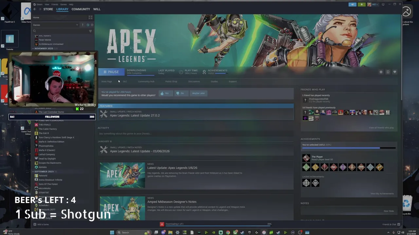419x235 pixels.
Task: Open the Steam menu
Action: click(x=39, y=4)
